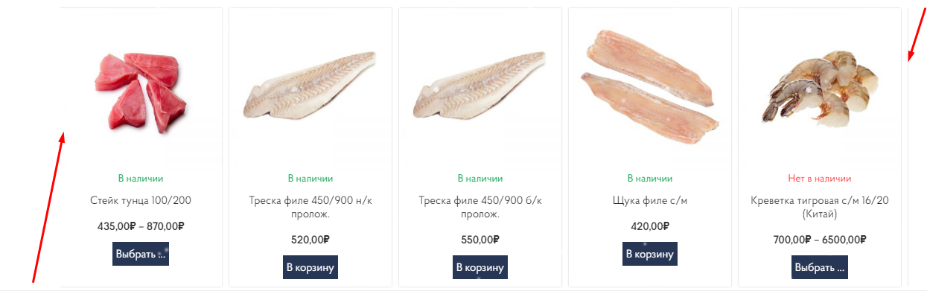Open 'Стейк тунца 100/200' product title link

point(141,201)
